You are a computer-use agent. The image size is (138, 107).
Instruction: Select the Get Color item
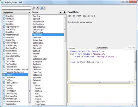[48, 38]
